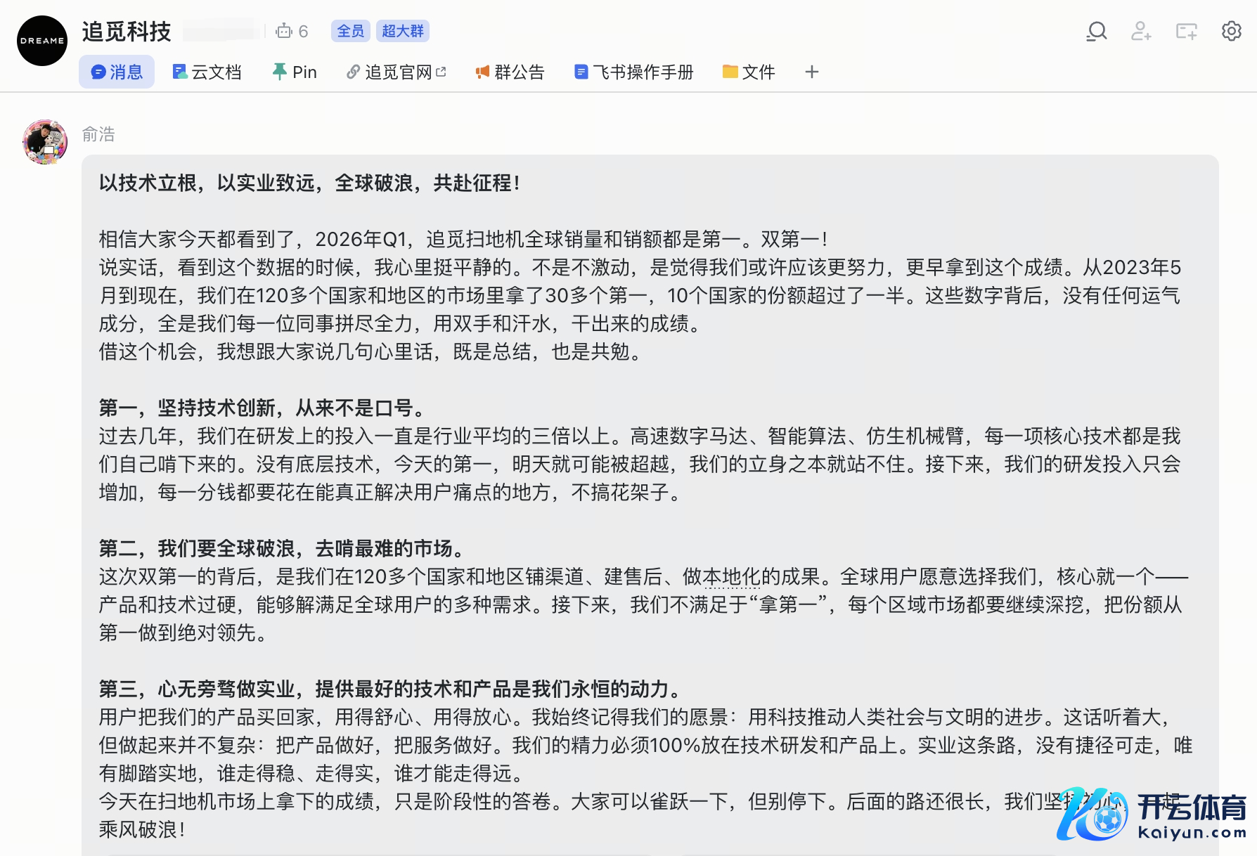The image size is (1257, 856).
Task: Click the 消息 chat bubble icon
Action: coord(99,72)
